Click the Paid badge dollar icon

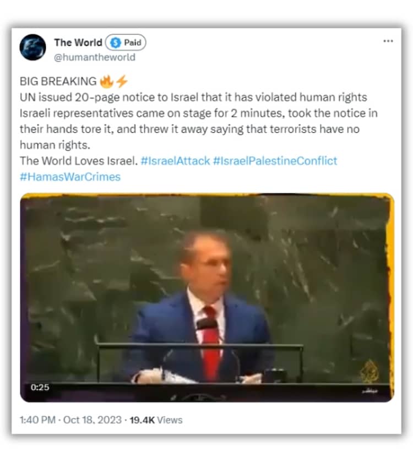click(116, 43)
